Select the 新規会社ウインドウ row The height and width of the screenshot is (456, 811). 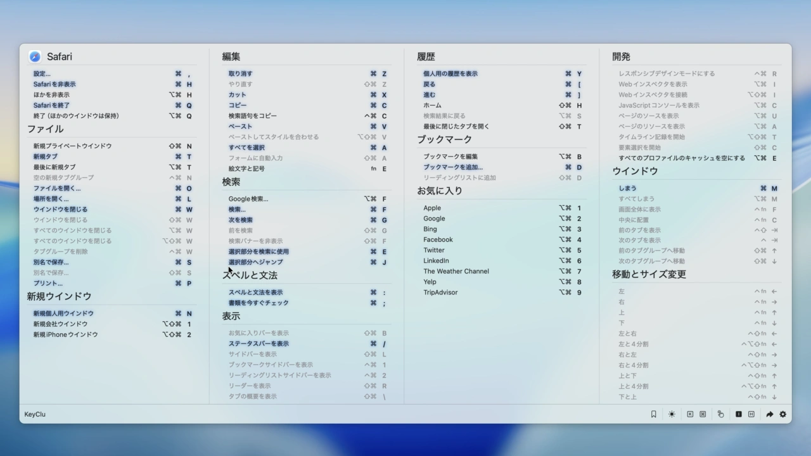[x=113, y=324]
